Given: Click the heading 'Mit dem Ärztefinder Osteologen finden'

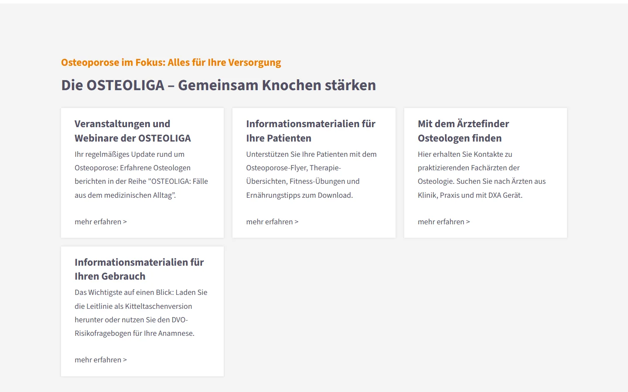Looking at the screenshot, I should click(463, 131).
